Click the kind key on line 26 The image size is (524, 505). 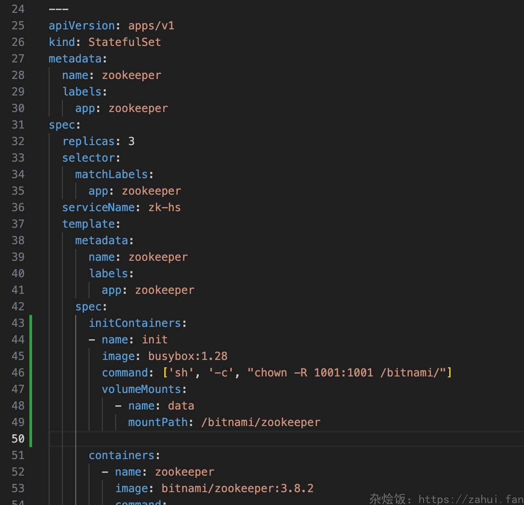click(x=62, y=42)
